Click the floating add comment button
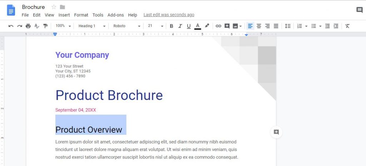 pos(276,132)
